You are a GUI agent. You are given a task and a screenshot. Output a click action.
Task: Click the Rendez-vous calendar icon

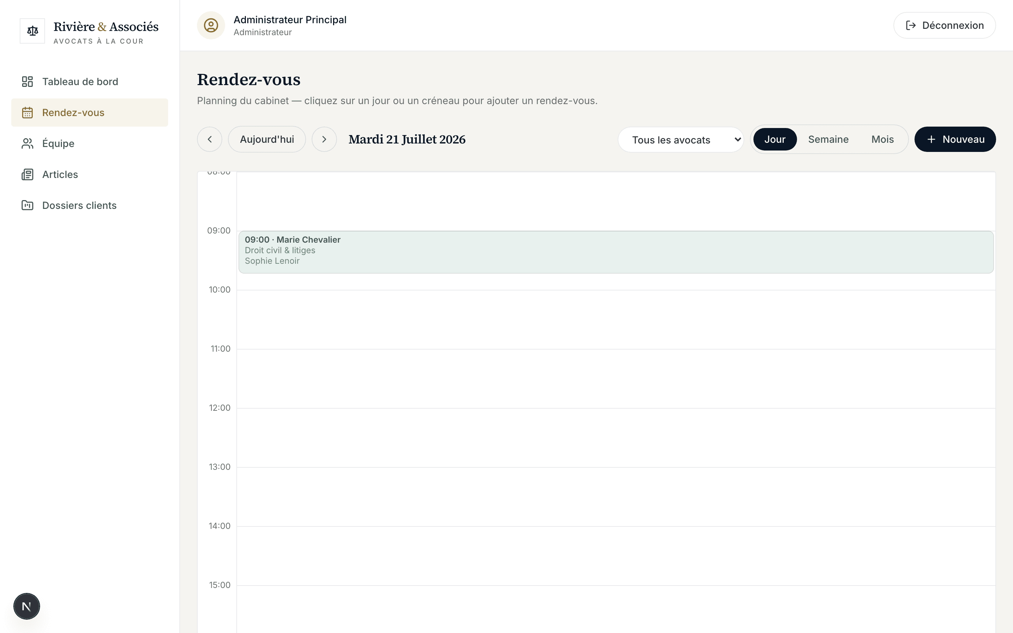pos(27,113)
